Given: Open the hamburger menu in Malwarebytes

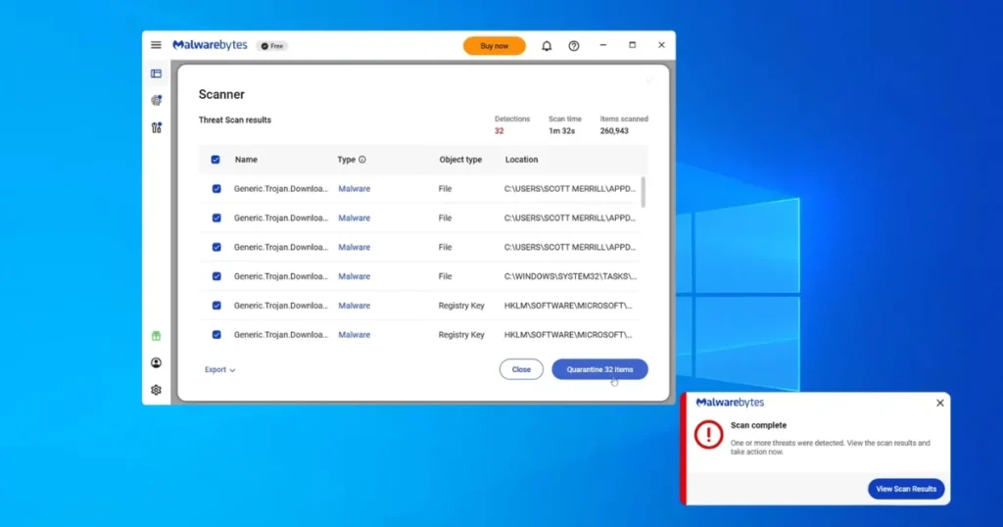Looking at the screenshot, I should [156, 45].
